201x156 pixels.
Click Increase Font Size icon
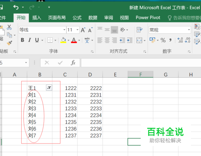click(83, 30)
